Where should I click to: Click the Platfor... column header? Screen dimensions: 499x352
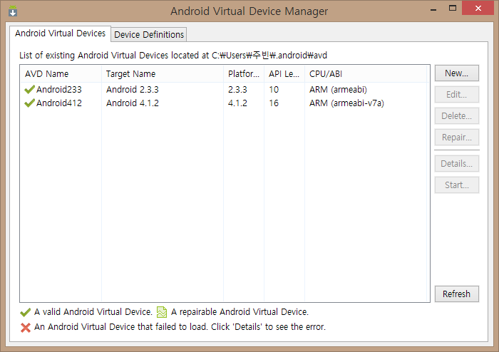point(244,74)
